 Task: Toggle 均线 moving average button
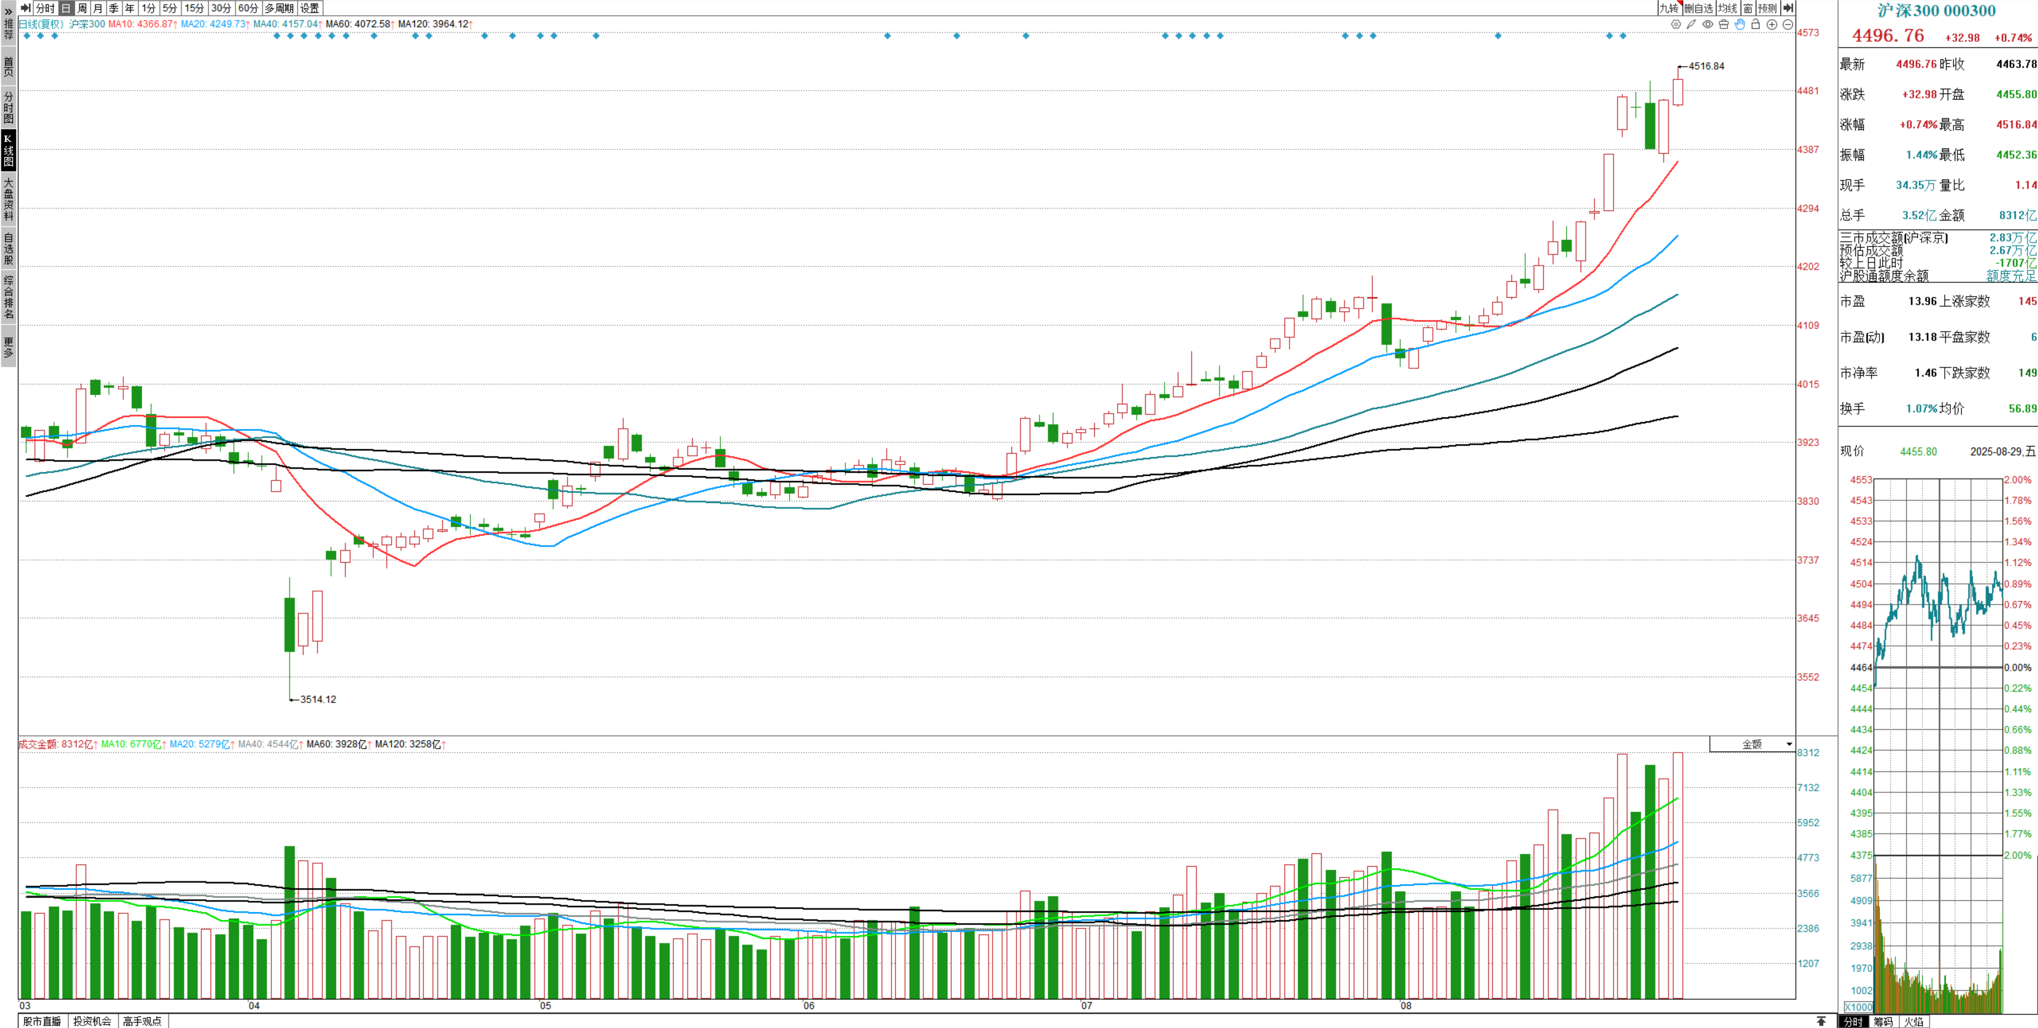click(1727, 8)
